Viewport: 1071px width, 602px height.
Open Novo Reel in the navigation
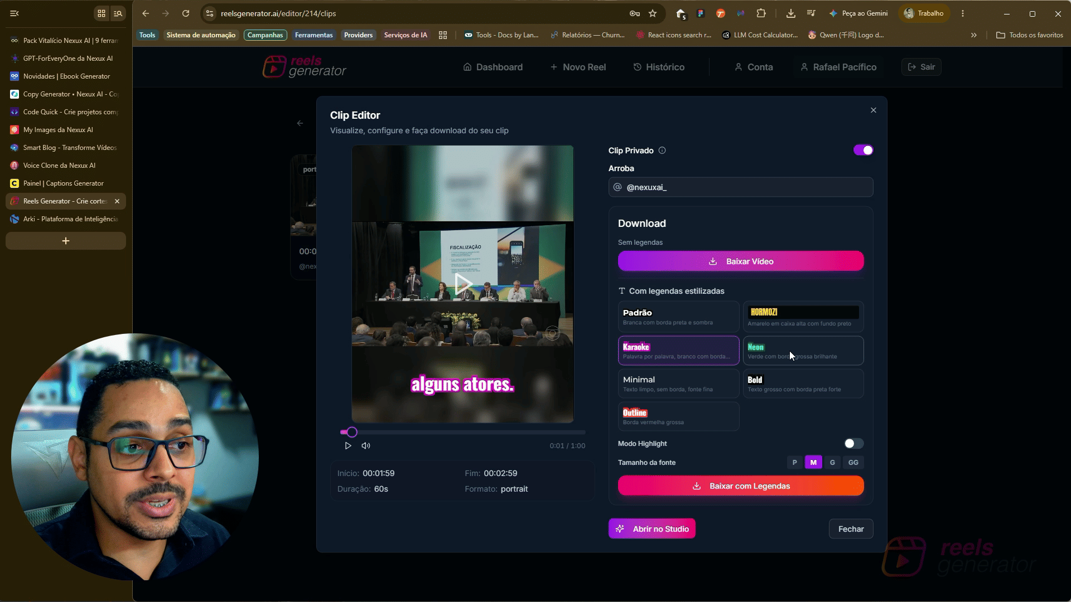[578, 67]
